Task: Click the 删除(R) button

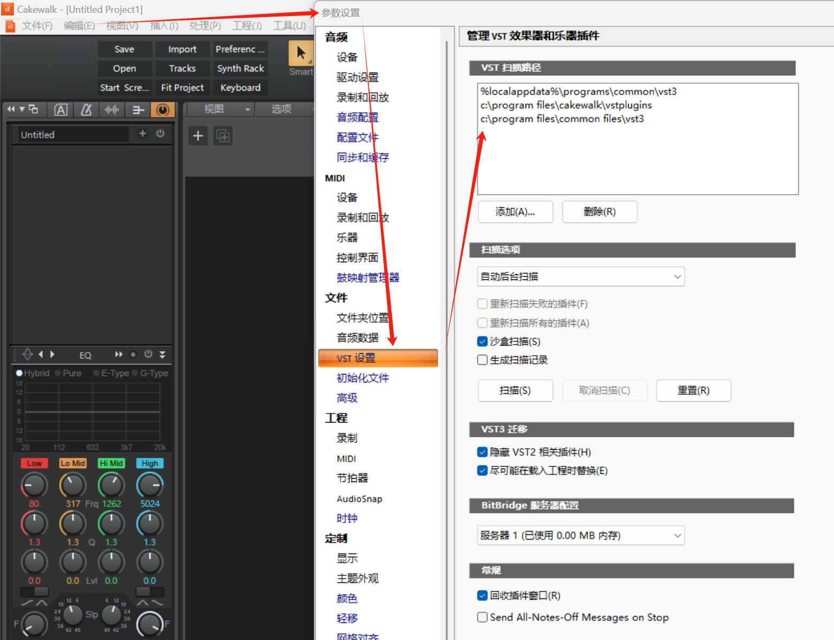Action: 600,212
